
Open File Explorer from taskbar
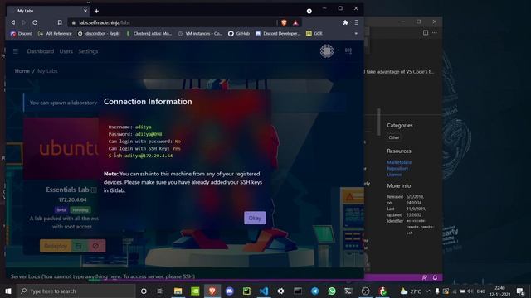pyautogui.click(x=178, y=291)
